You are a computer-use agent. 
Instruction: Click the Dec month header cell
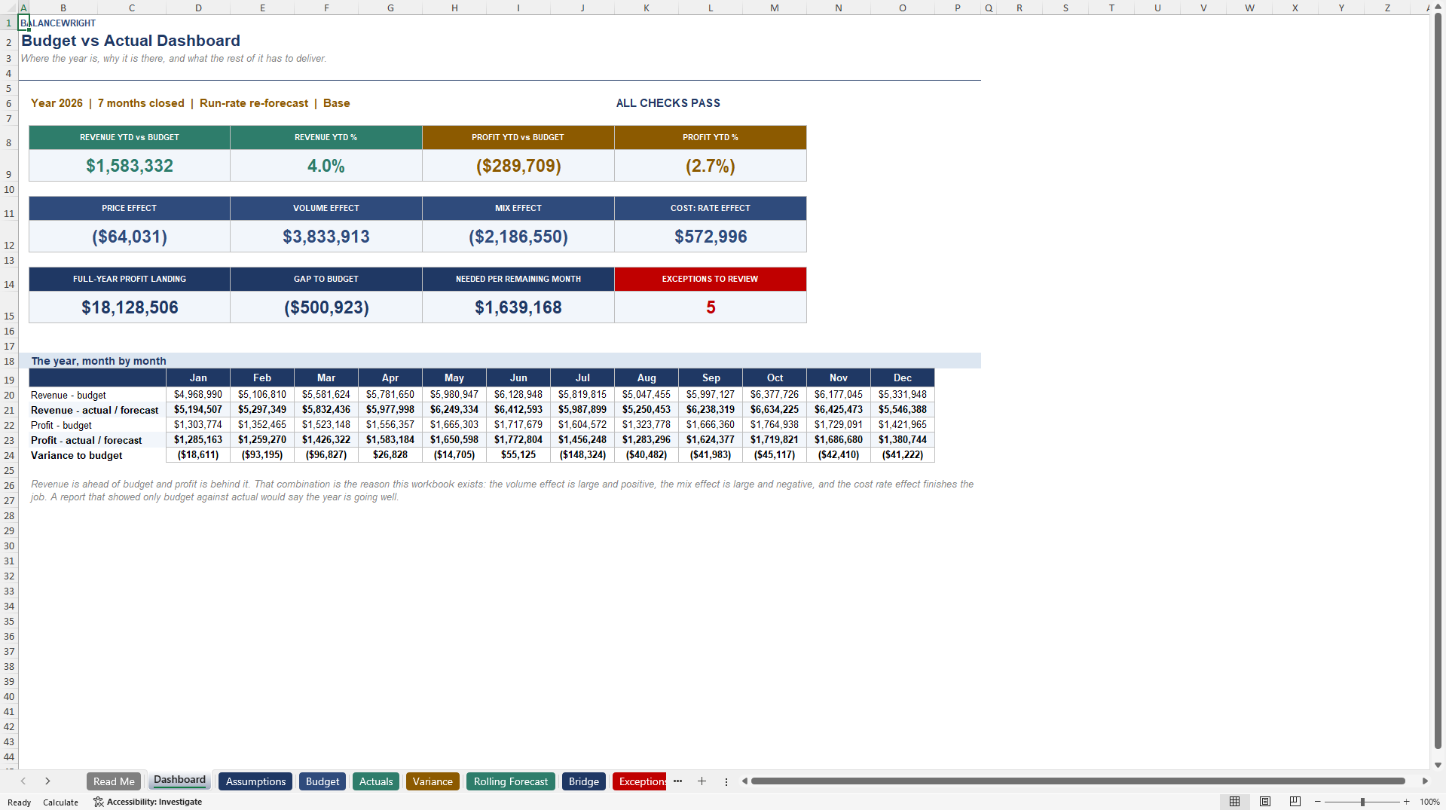click(x=903, y=377)
